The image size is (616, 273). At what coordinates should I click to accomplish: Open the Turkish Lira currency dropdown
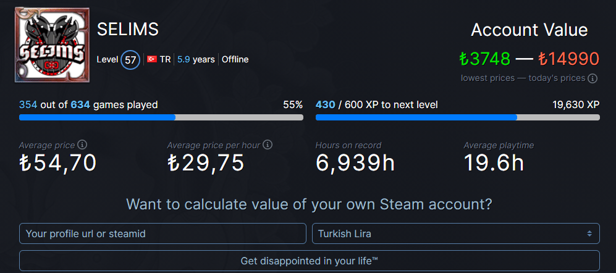pos(456,233)
